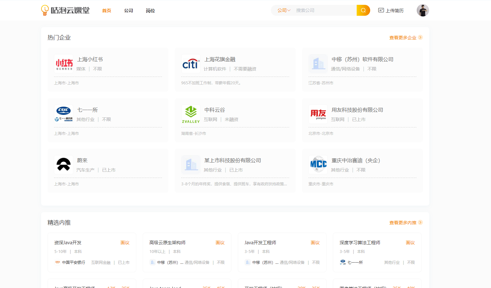Open 用友科技股份有限公司 company name
The height and width of the screenshot is (288, 491).
tap(357, 110)
